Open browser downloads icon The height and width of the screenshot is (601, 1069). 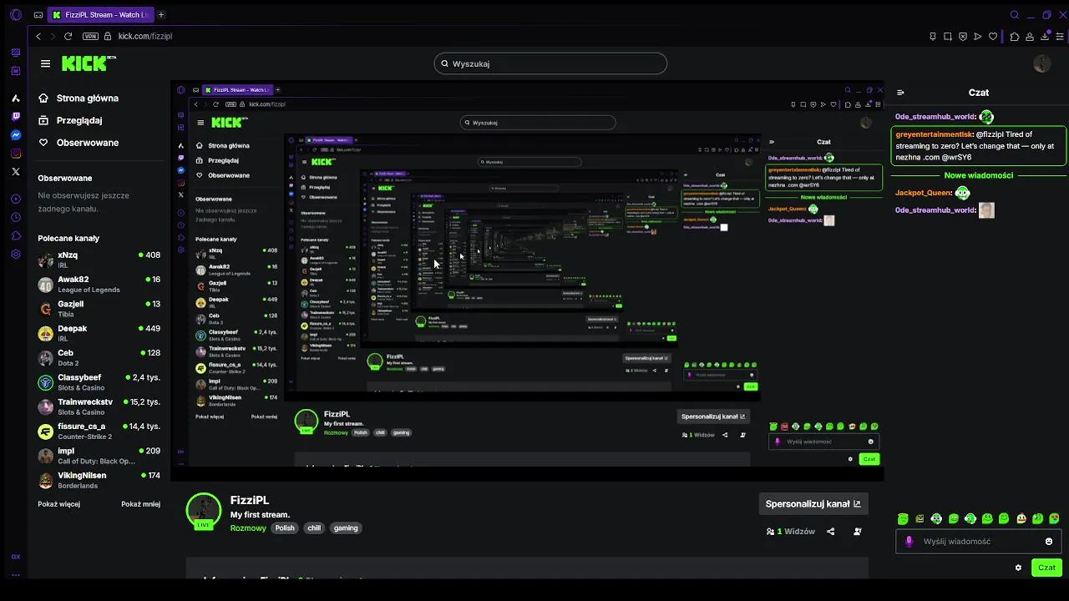[1045, 37]
